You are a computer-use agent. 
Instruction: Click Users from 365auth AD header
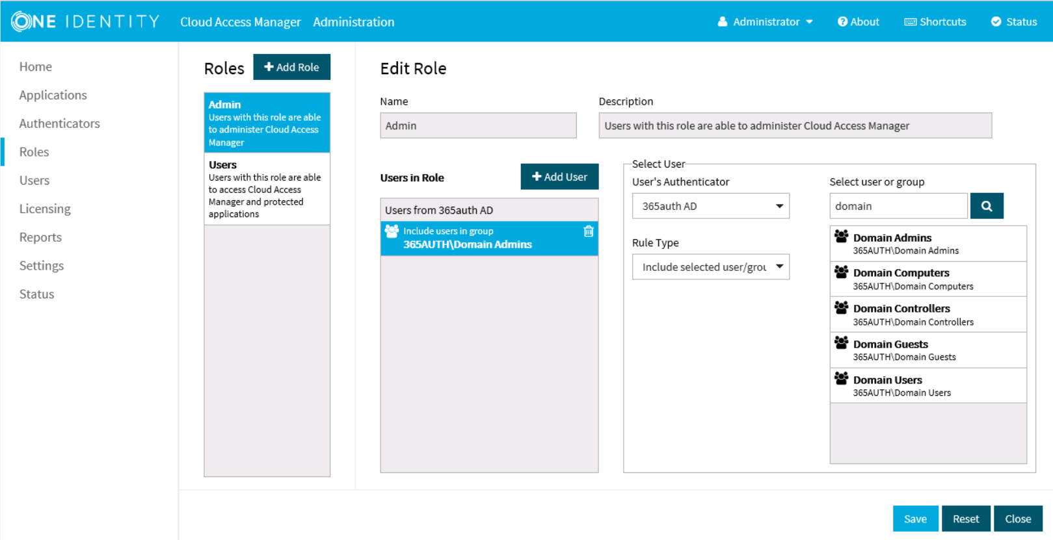489,210
